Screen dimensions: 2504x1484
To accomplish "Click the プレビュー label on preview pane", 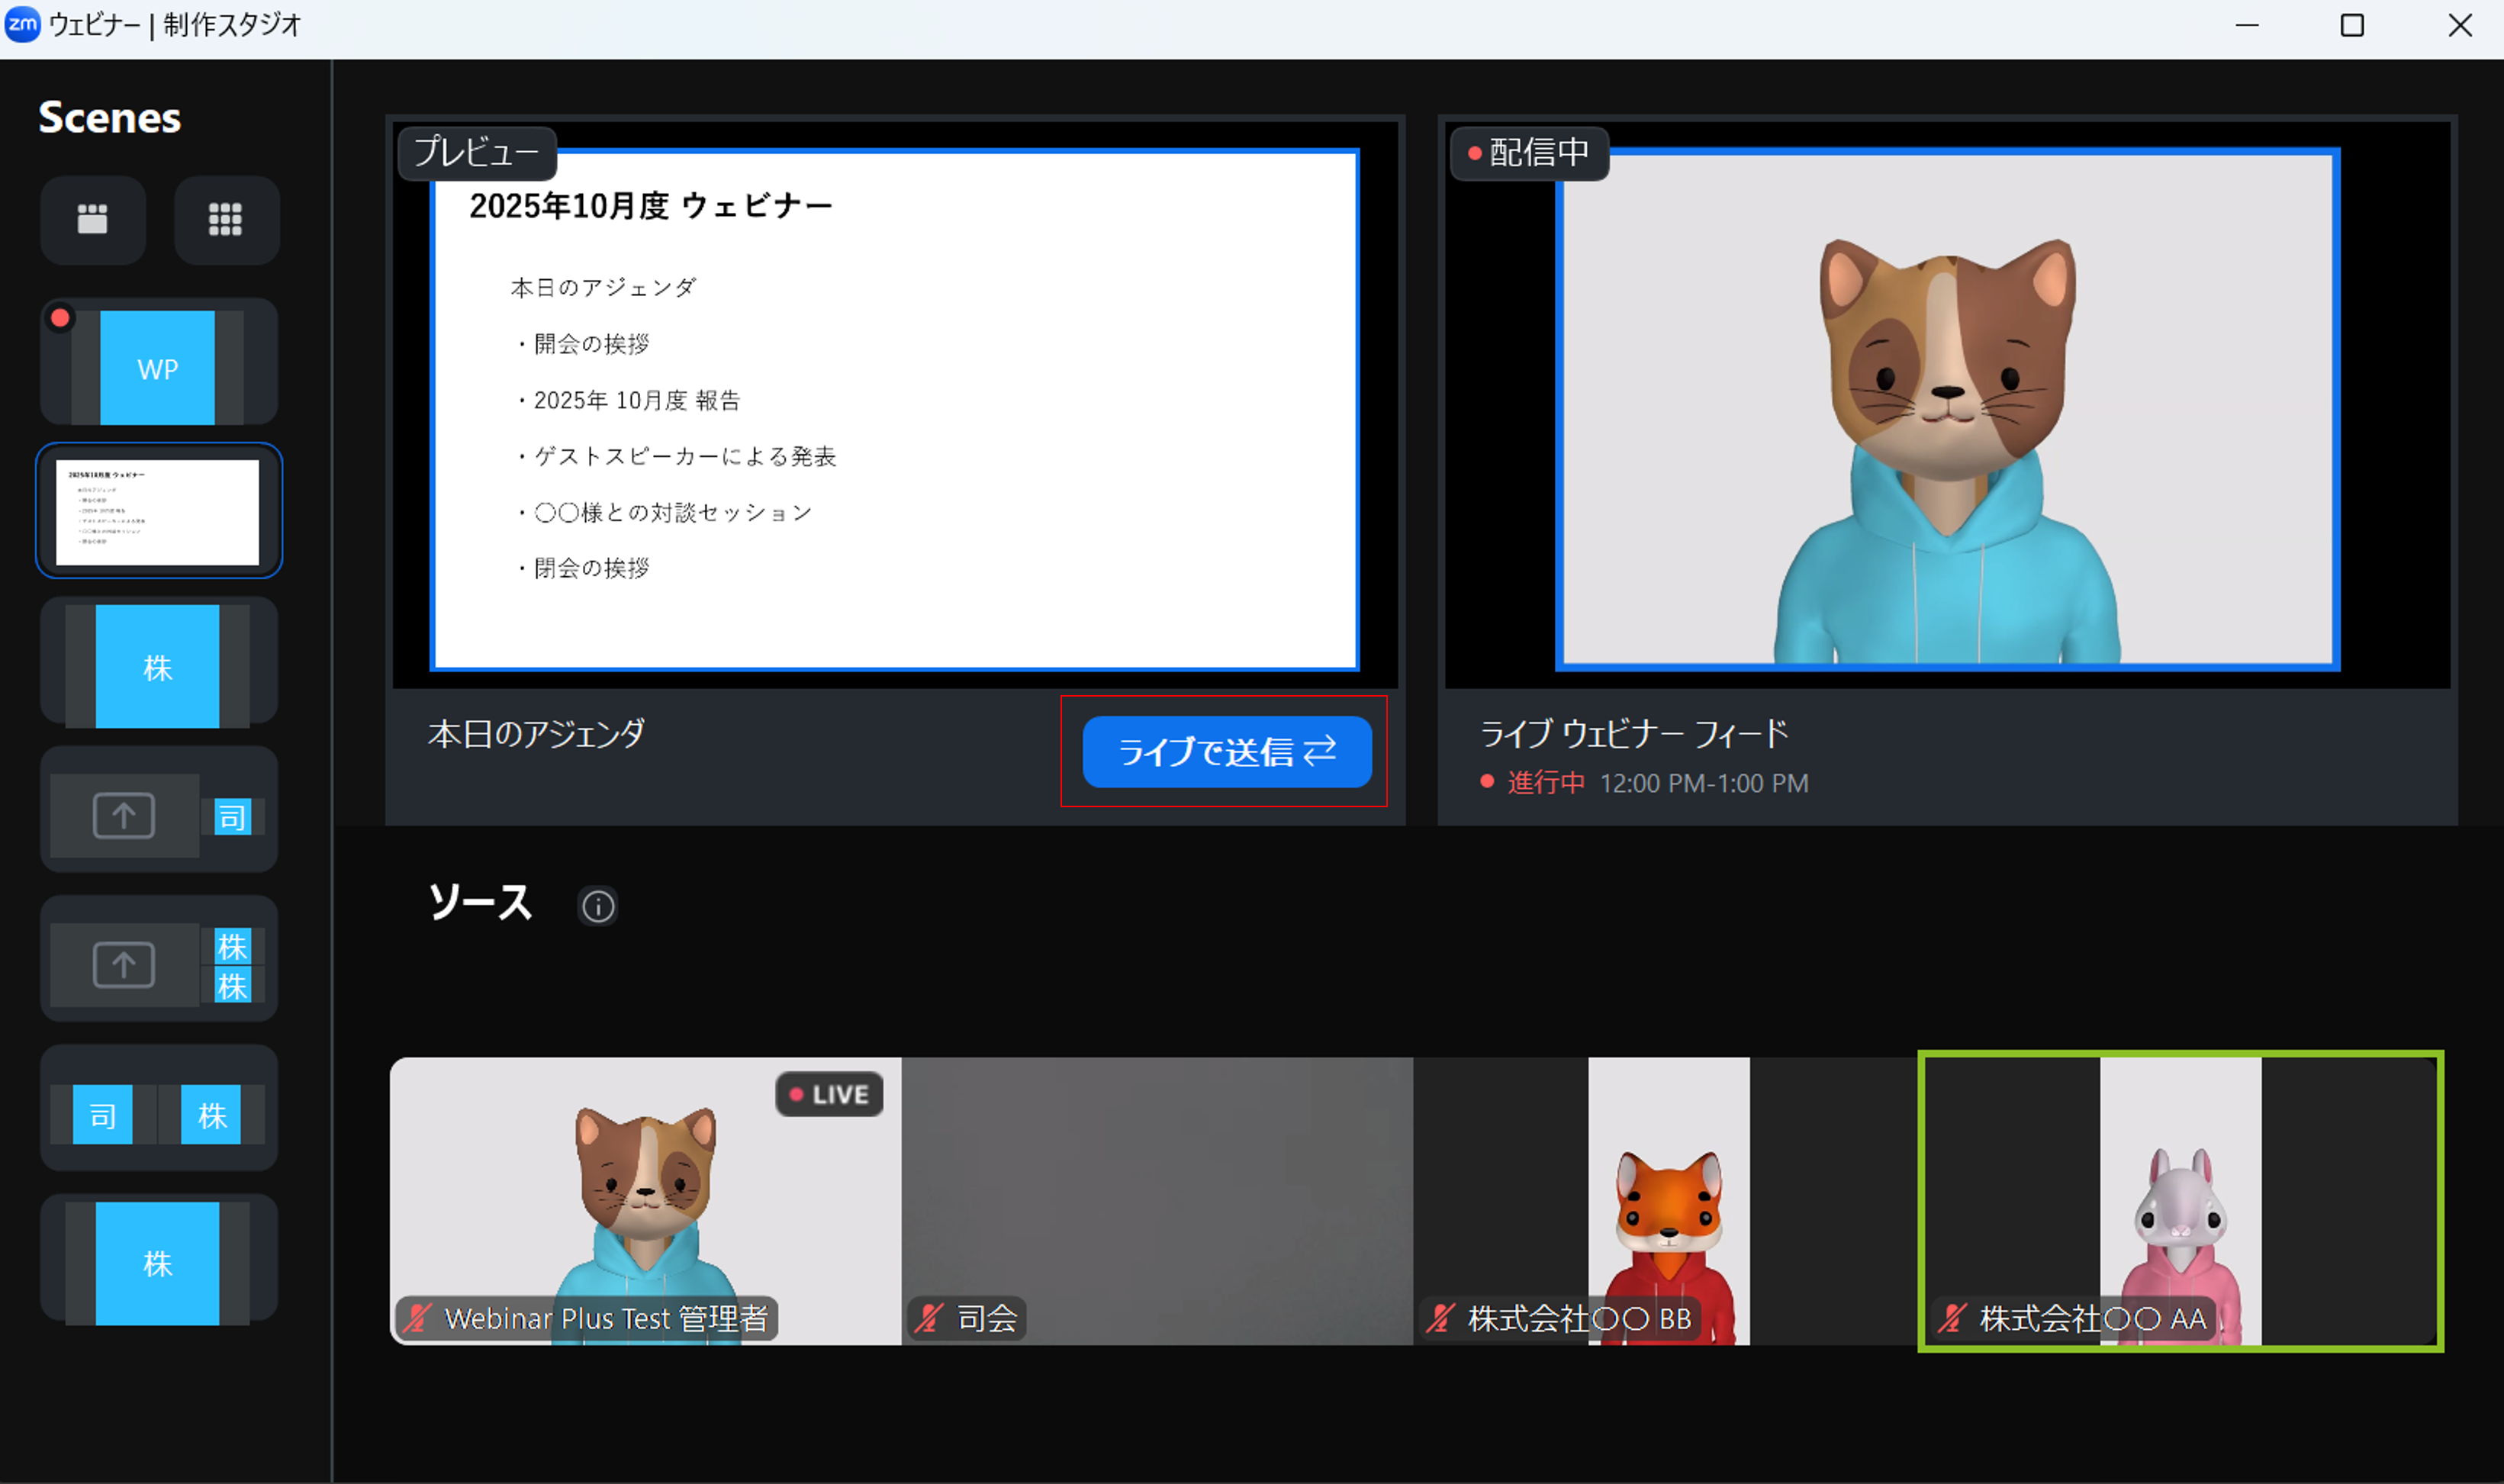I will tap(477, 153).
